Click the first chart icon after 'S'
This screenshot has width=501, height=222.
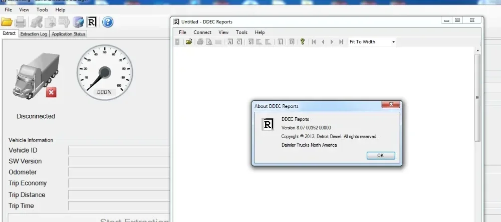pyautogui.click(x=260, y=42)
